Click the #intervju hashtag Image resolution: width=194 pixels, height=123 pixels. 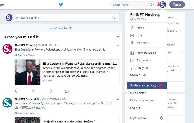click(x=39, y=107)
